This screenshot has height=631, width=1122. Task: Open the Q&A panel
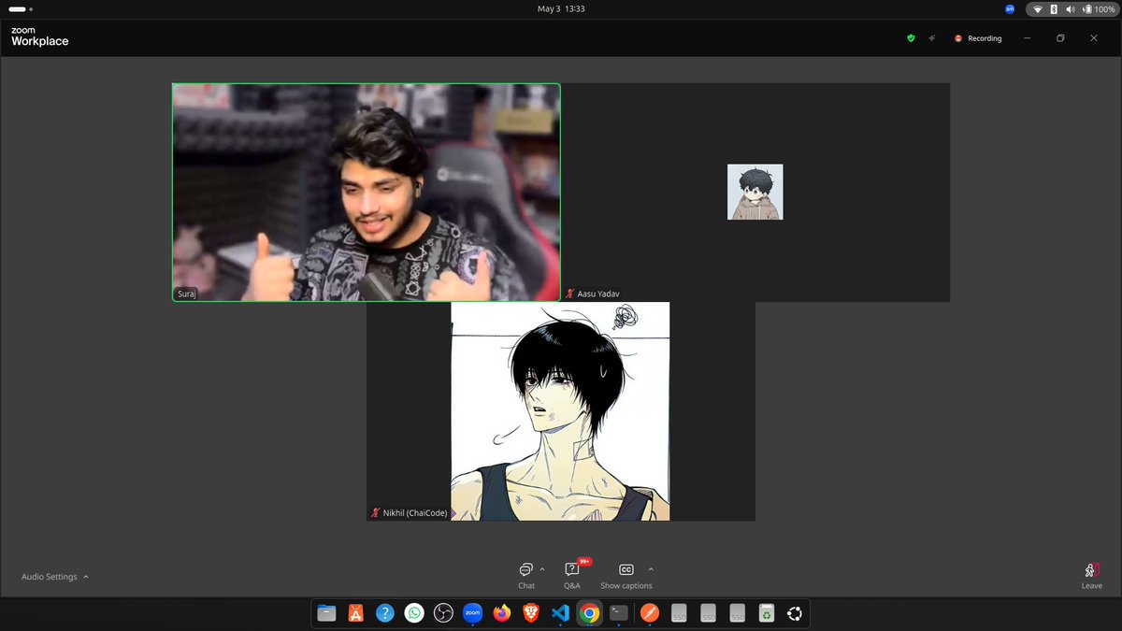coord(572,576)
